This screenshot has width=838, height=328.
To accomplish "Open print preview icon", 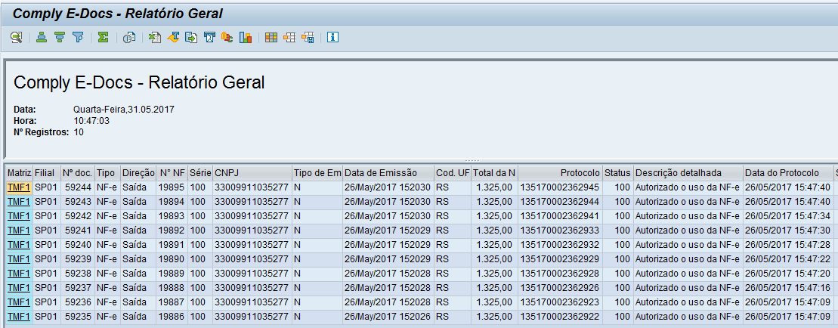I will pos(129,37).
